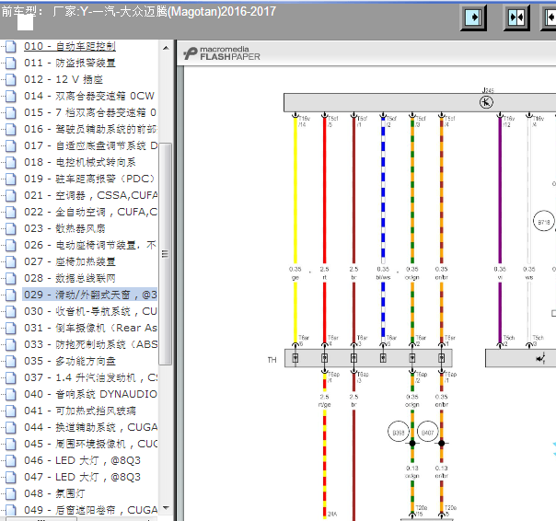Select 048 - 氛围灯 entry

54,493
